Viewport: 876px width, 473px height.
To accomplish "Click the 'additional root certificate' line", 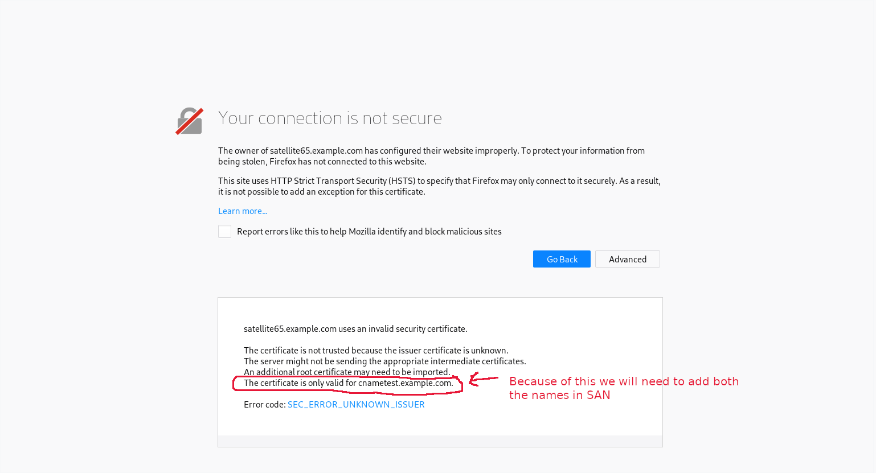I will pyautogui.click(x=347, y=372).
